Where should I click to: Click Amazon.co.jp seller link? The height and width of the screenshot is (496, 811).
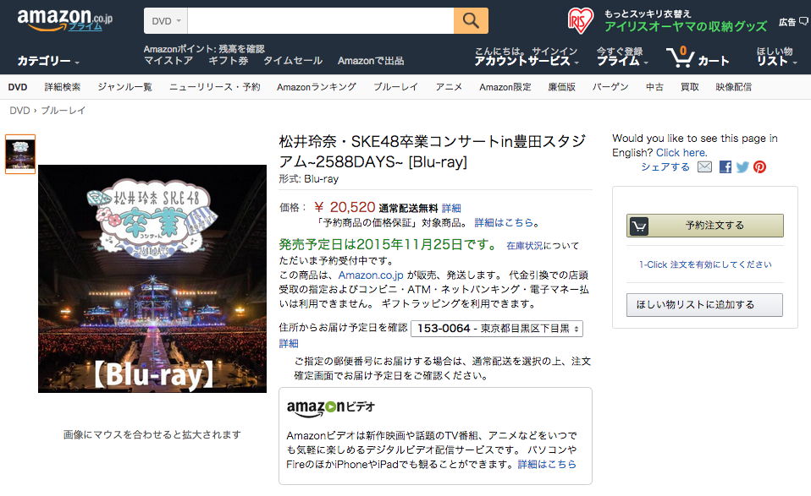pyautogui.click(x=371, y=275)
